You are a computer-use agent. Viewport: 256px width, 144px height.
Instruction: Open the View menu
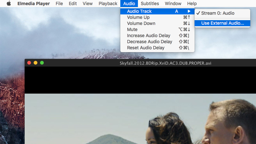click(x=87, y=4)
